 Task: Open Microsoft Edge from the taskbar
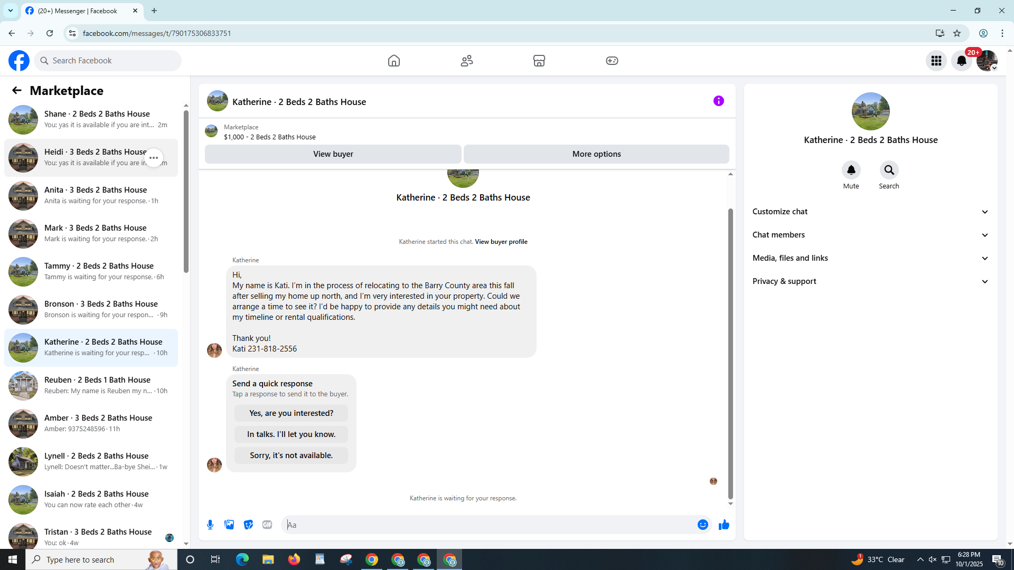tap(242, 559)
